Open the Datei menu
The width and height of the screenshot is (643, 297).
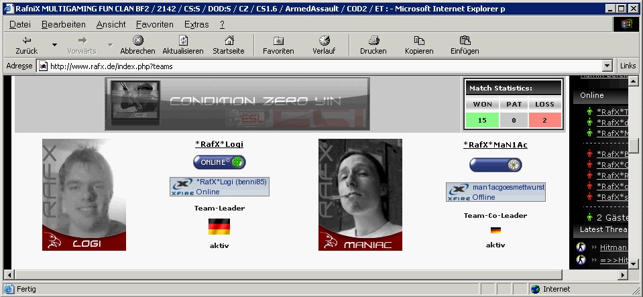[x=19, y=25]
